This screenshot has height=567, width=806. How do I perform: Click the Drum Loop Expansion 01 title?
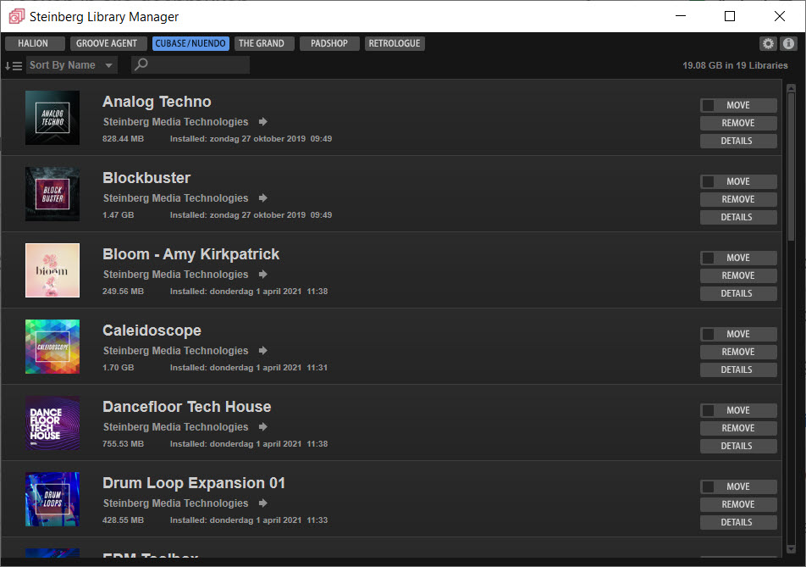[x=194, y=483]
